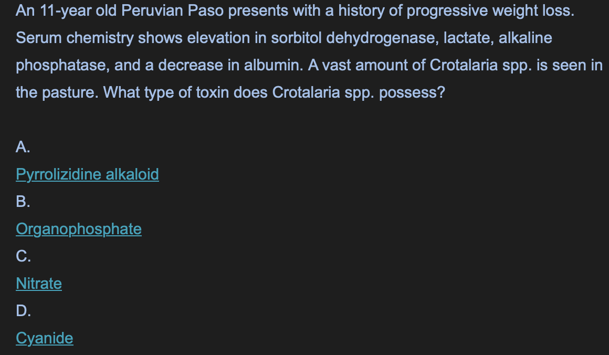
Task: Click the 11-year text in the question
Action: (66, 11)
